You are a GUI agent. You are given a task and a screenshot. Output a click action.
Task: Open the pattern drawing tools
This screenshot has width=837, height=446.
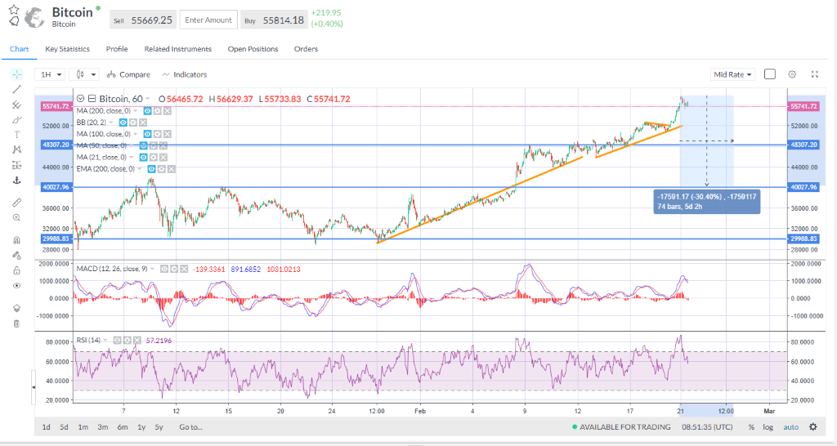pyautogui.click(x=16, y=149)
